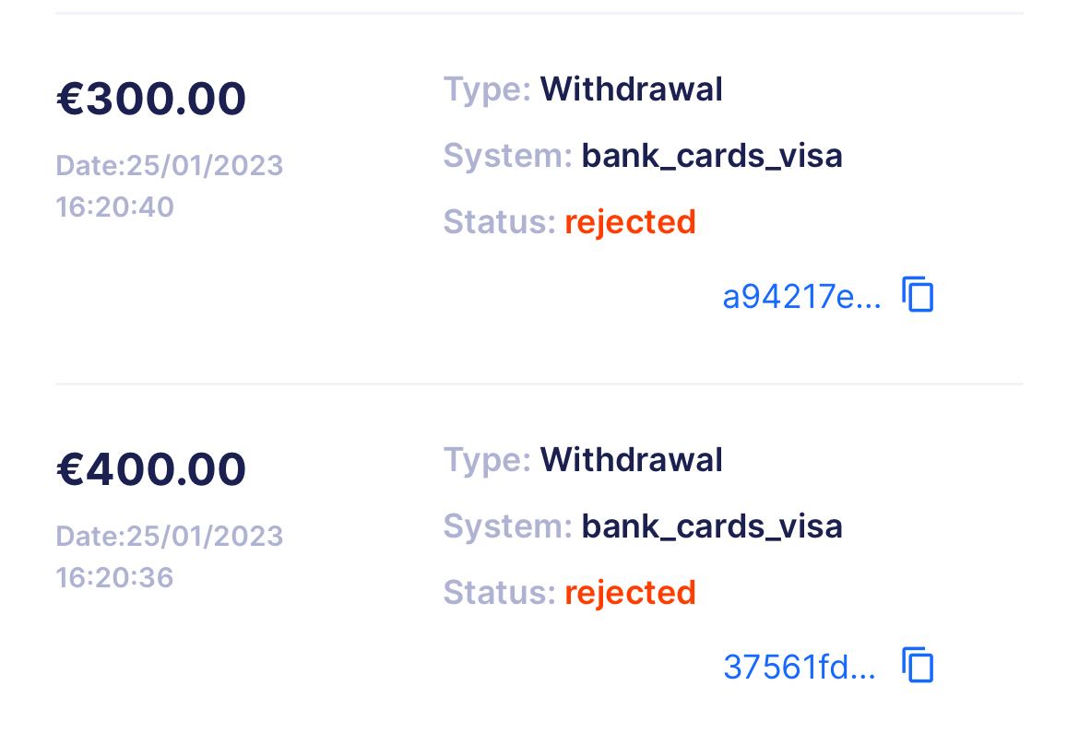1079x733 pixels.
Task: Copy the a94217e... transaction ID
Action: coord(918,295)
